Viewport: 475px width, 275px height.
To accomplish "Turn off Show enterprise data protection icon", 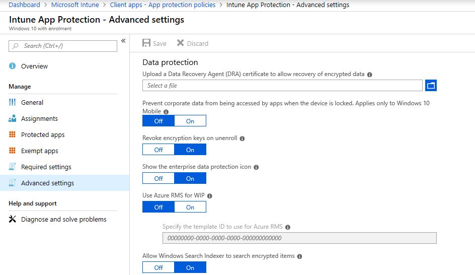I will tap(159, 178).
